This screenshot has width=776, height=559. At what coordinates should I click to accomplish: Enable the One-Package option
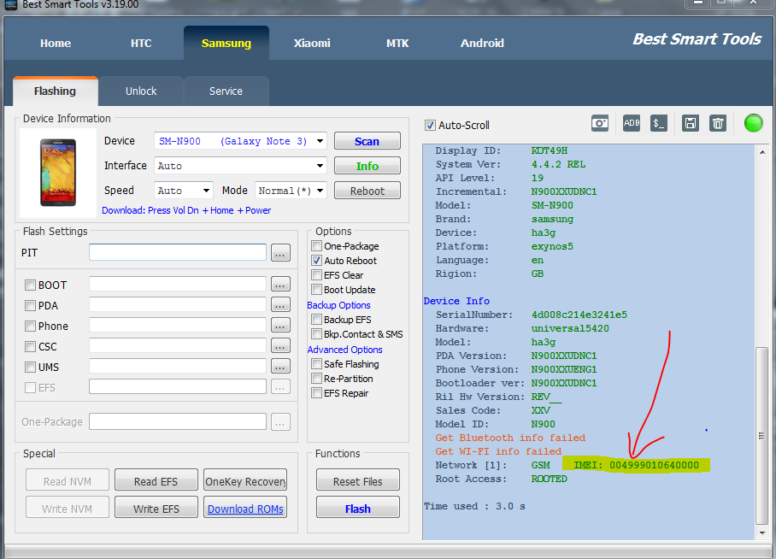[x=317, y=245]
